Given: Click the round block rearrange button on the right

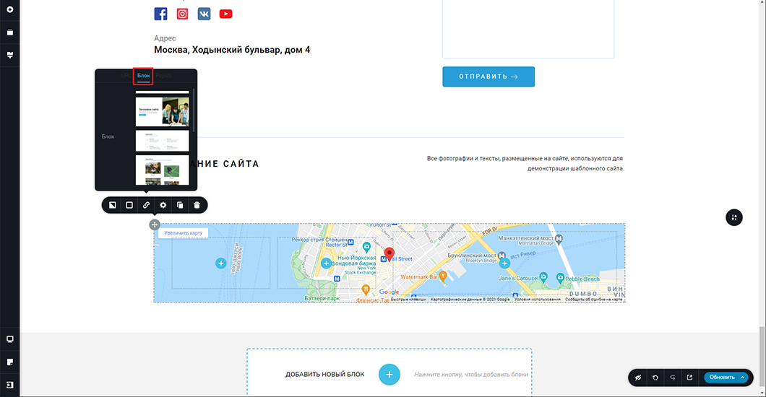Looking at the screenshot, I should 733,217.
